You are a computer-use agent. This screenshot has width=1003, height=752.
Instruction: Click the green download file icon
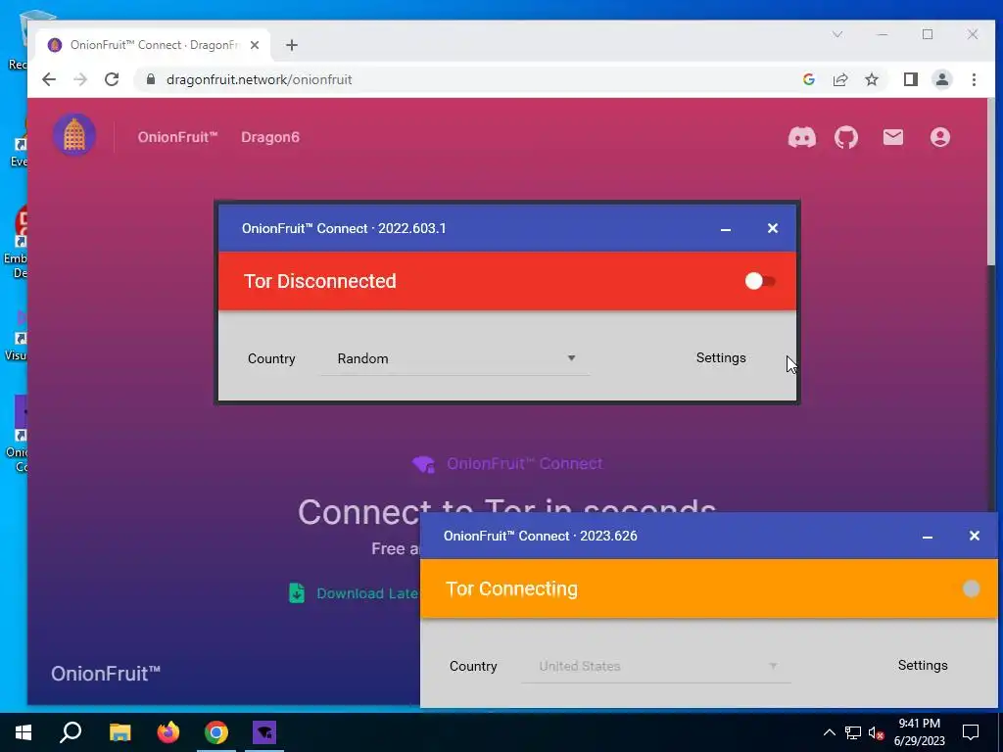[297, 592]
